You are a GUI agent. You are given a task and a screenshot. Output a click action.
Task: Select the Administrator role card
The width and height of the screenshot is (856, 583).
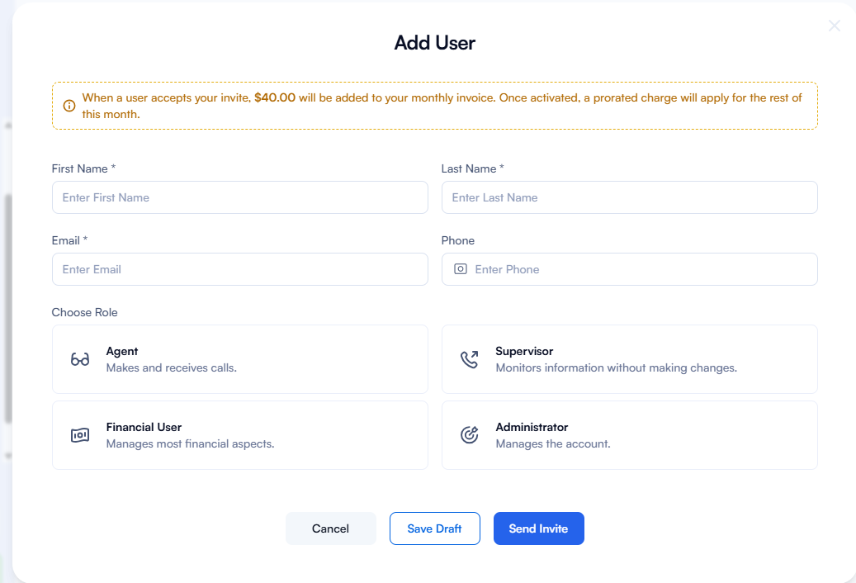pos(629,435)
